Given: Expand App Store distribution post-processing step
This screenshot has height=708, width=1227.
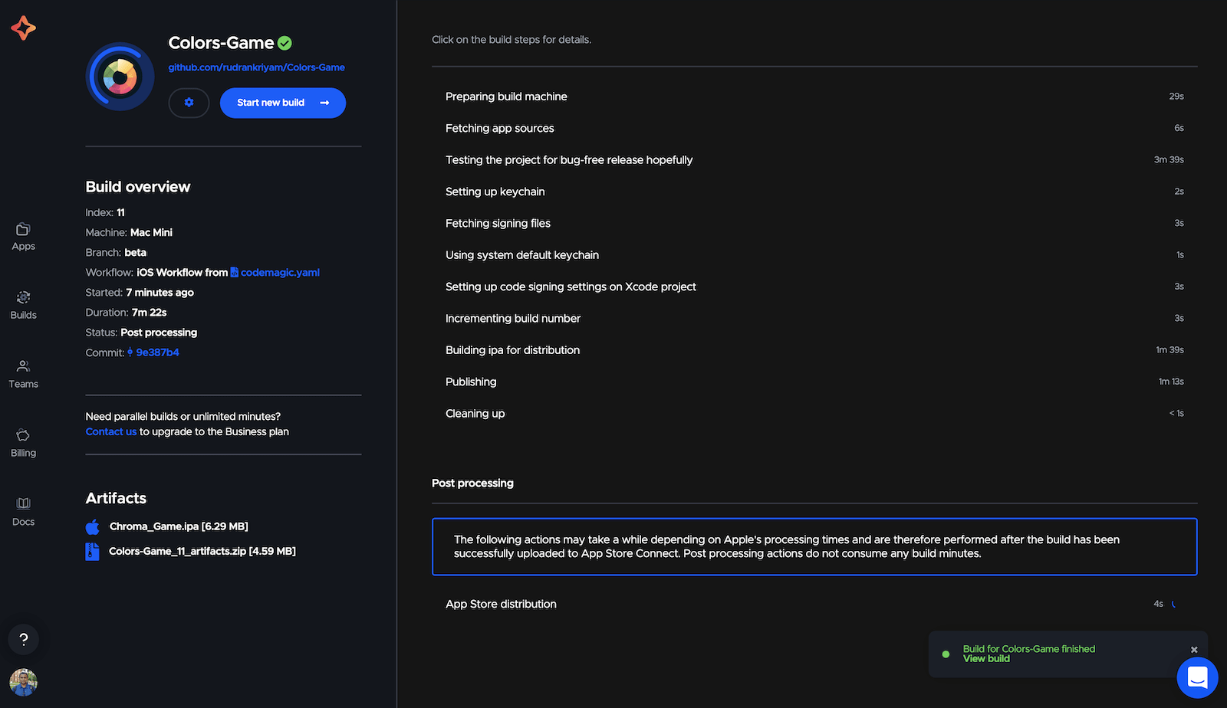Looking at the screenshot, I should pos(814,604).
